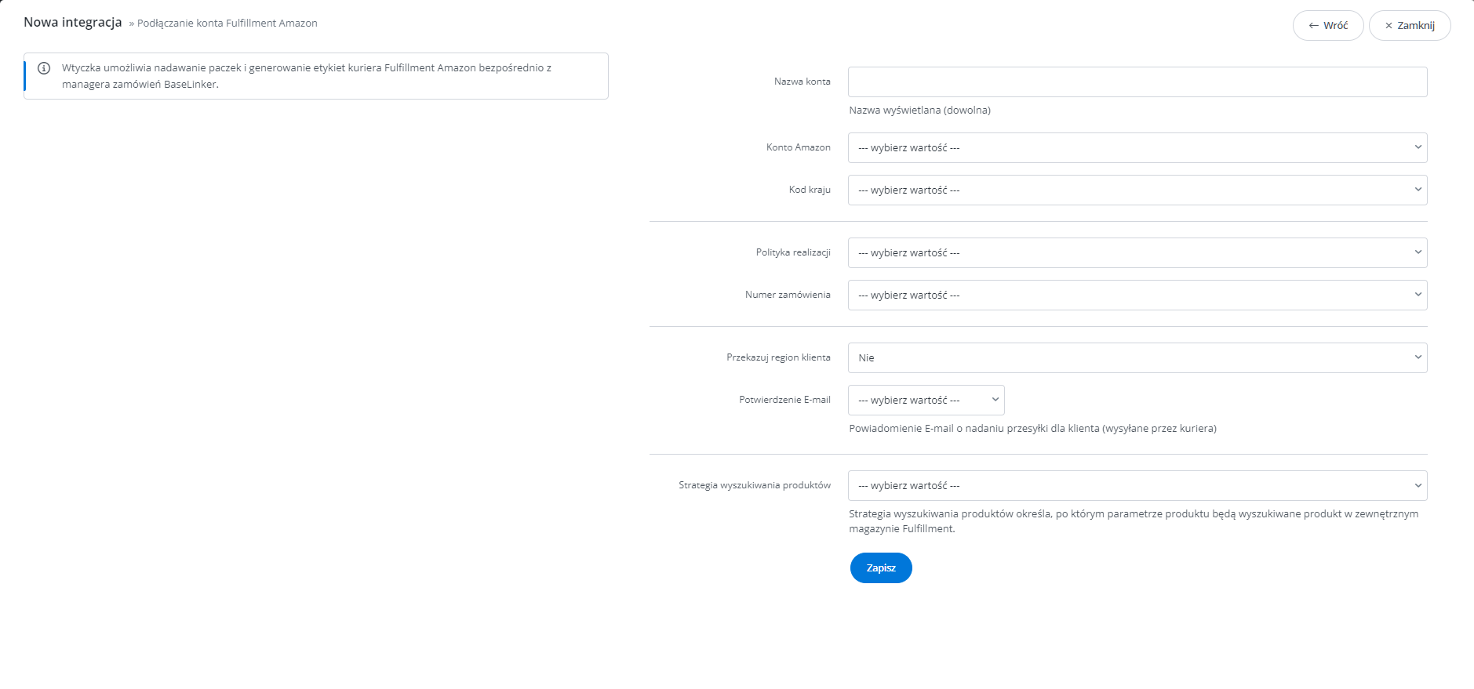Click the Podłączanie konta Fulfillment Amazon breadcrumb

(227, 24)
